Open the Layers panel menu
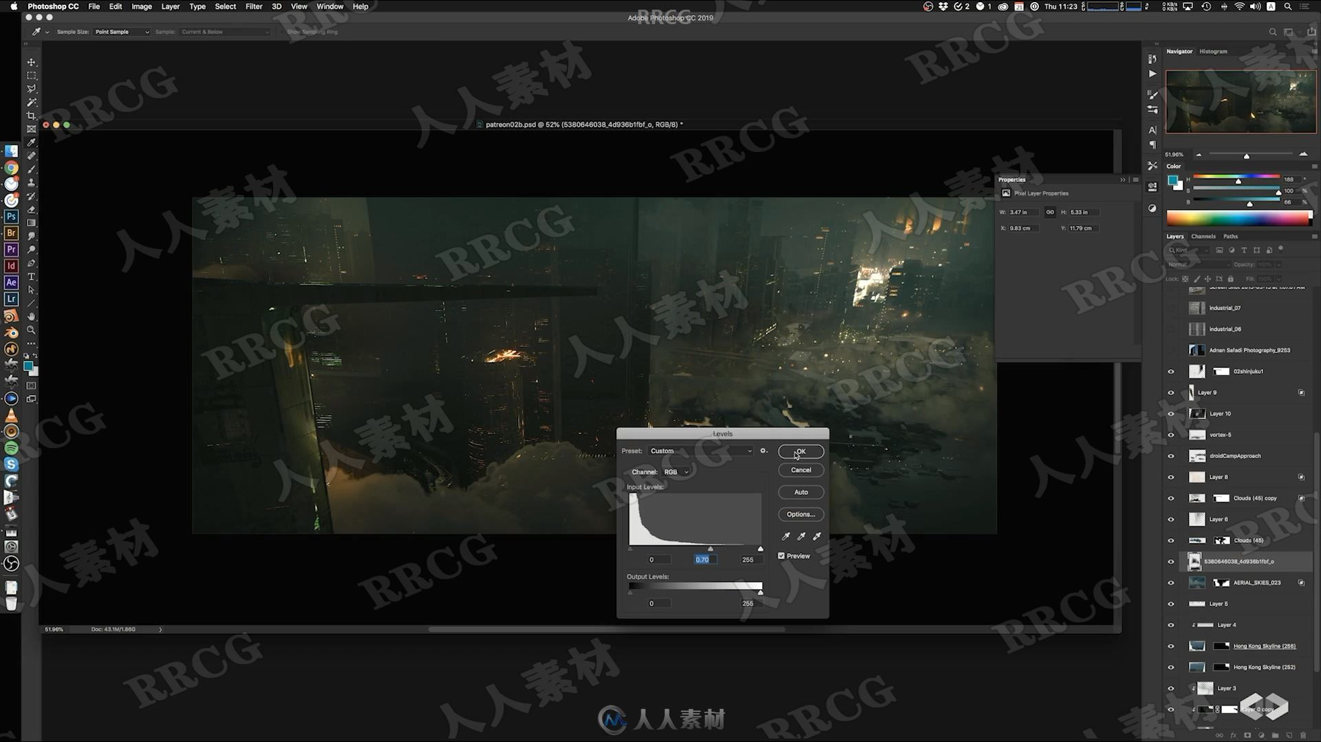The height and width of the screenshot is (742, 1321). click(x=1314, y=236)
